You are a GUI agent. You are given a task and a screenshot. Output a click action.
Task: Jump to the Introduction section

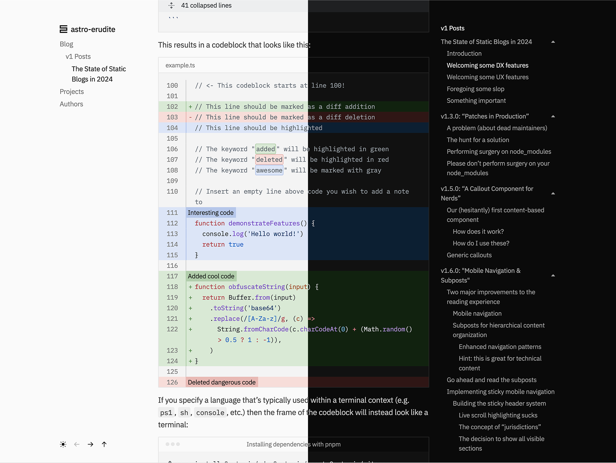pos(464,54)
